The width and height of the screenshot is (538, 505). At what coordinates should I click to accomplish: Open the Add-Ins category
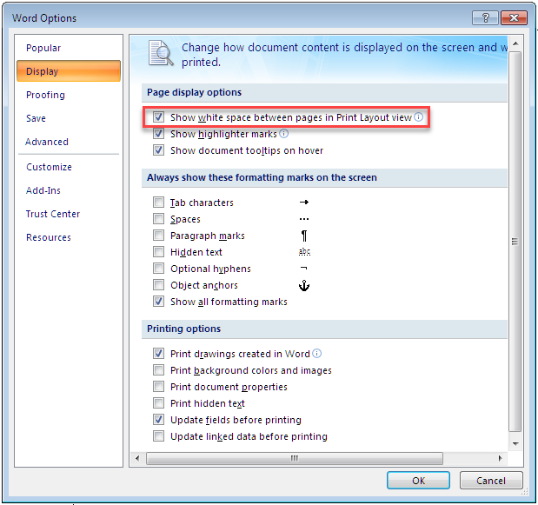pos(43,190)
